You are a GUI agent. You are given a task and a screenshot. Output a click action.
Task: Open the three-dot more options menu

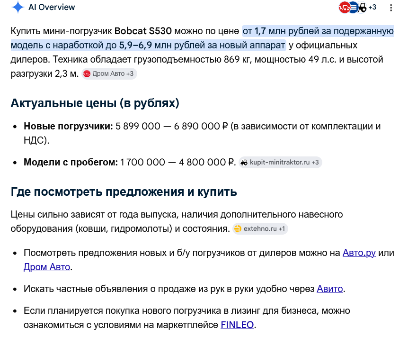[391, 8]
